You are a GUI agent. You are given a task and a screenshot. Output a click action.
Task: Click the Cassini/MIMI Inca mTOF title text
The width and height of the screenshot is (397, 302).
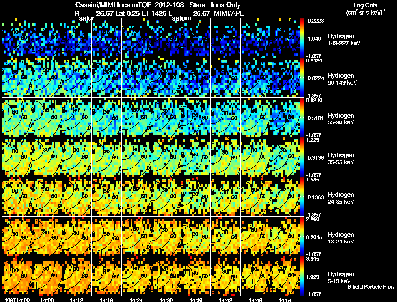113,5
